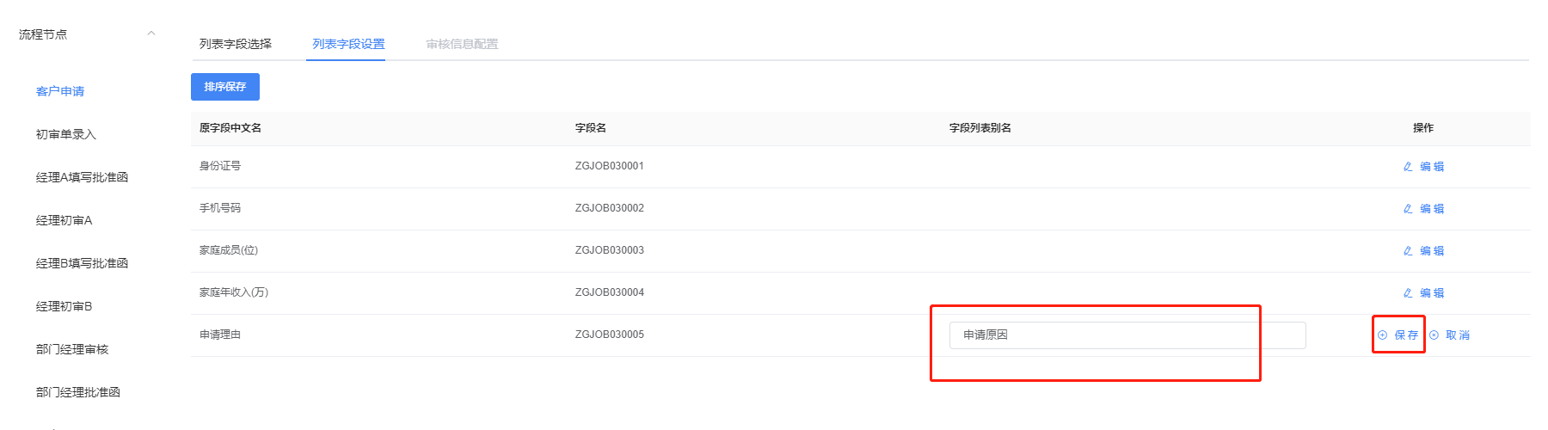Open 审核信息配置 tab
The width and height of the screenshot is (1548, 430).
pos(462,44)
